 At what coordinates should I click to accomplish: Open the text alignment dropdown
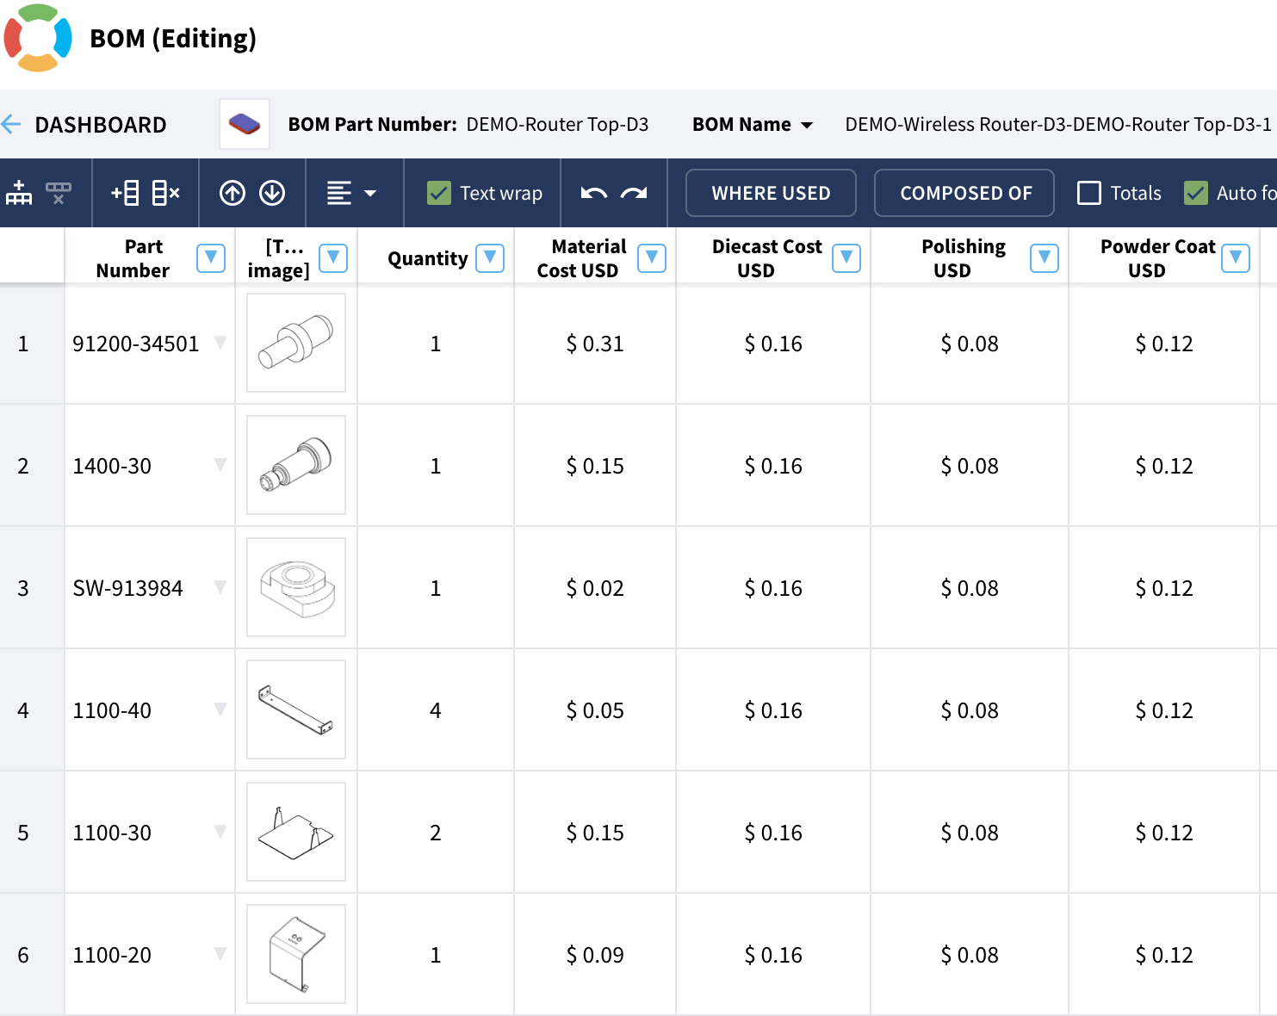click(351, 193)
